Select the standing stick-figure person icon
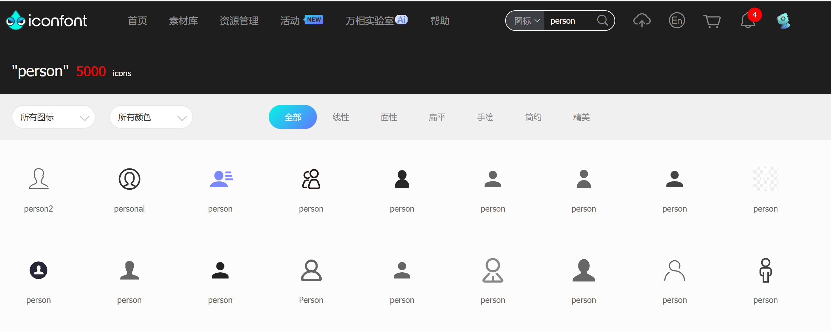The image size is (831, 332). pos(765,270)
